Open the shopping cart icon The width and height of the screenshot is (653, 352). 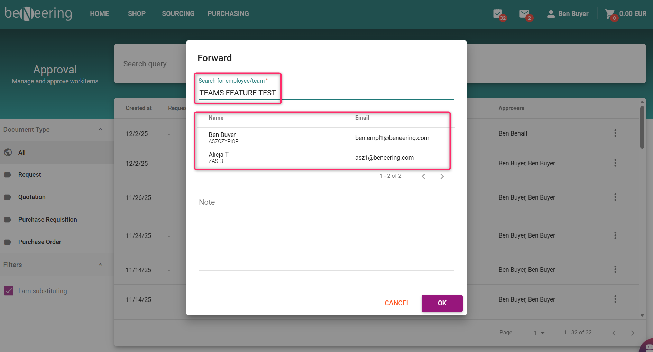point(610,14)
